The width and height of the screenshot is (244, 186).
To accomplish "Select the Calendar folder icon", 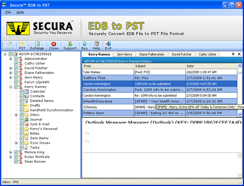I will tap(26, 92).
